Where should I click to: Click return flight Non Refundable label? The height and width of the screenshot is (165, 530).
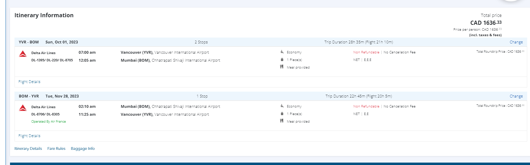(x=366, y=107)
